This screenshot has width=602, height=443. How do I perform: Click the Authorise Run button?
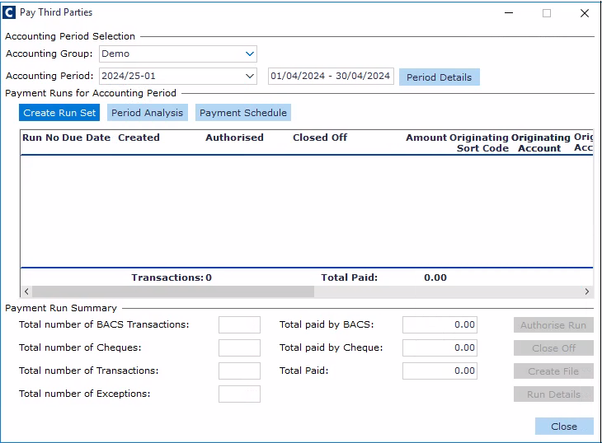553,325
